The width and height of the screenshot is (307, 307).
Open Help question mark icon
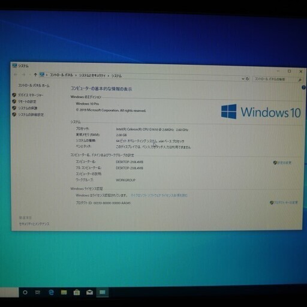303,88
